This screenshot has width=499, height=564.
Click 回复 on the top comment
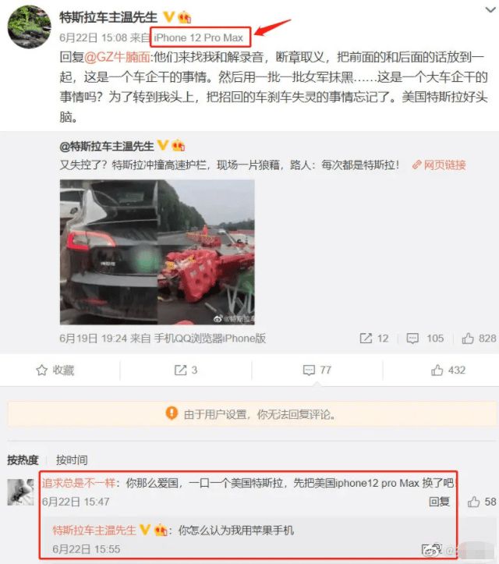(x=439, y=502)
